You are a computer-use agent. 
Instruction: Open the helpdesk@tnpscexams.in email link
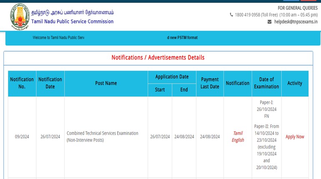coord(296,22)
